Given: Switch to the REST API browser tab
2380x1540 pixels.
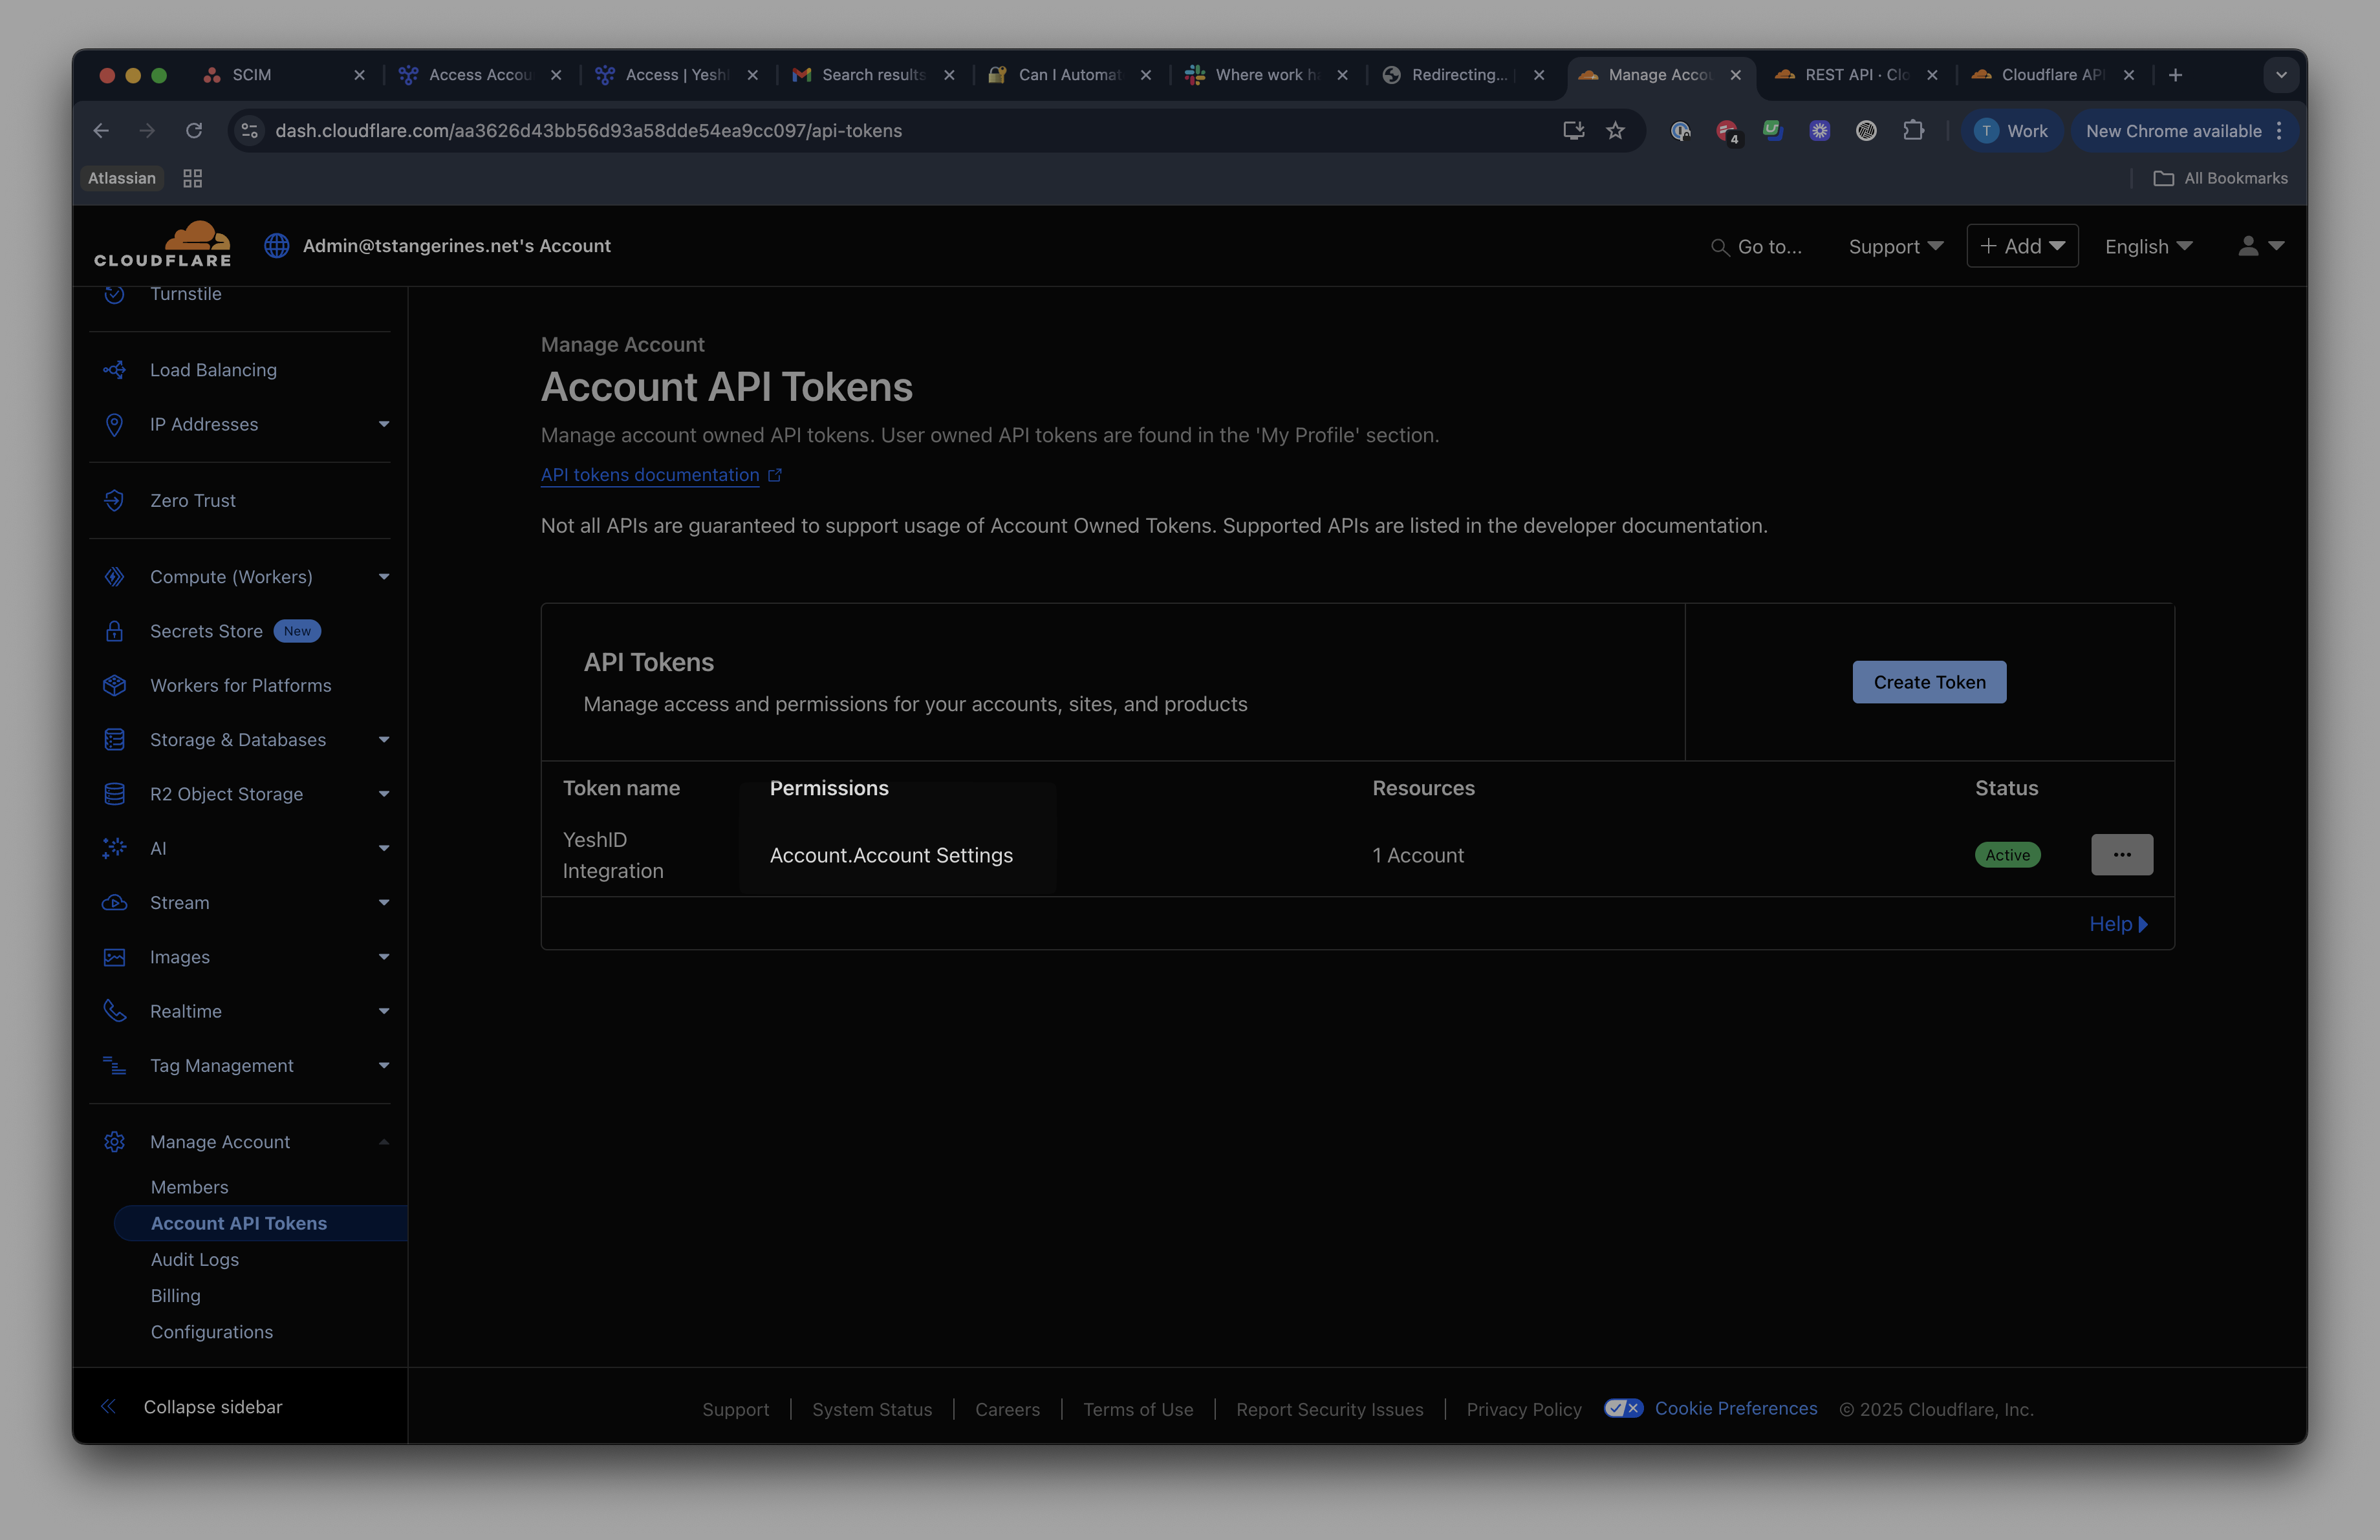Looking at the screenshot, I should pyautogui.click(x=1856, y=75).
